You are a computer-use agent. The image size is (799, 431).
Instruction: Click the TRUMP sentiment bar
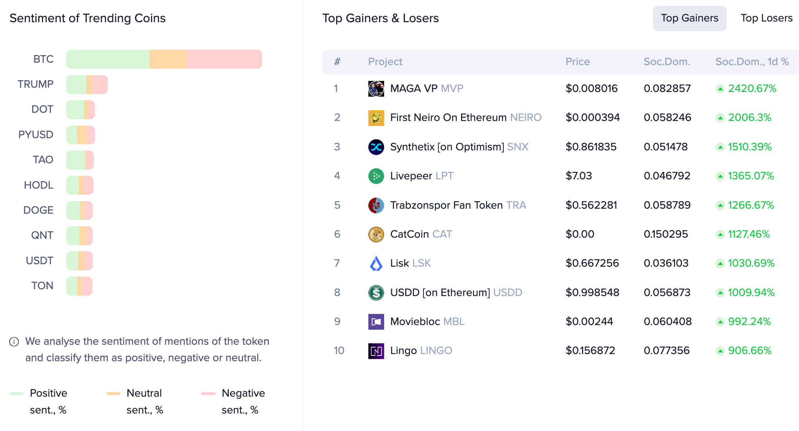pos(87,84)
